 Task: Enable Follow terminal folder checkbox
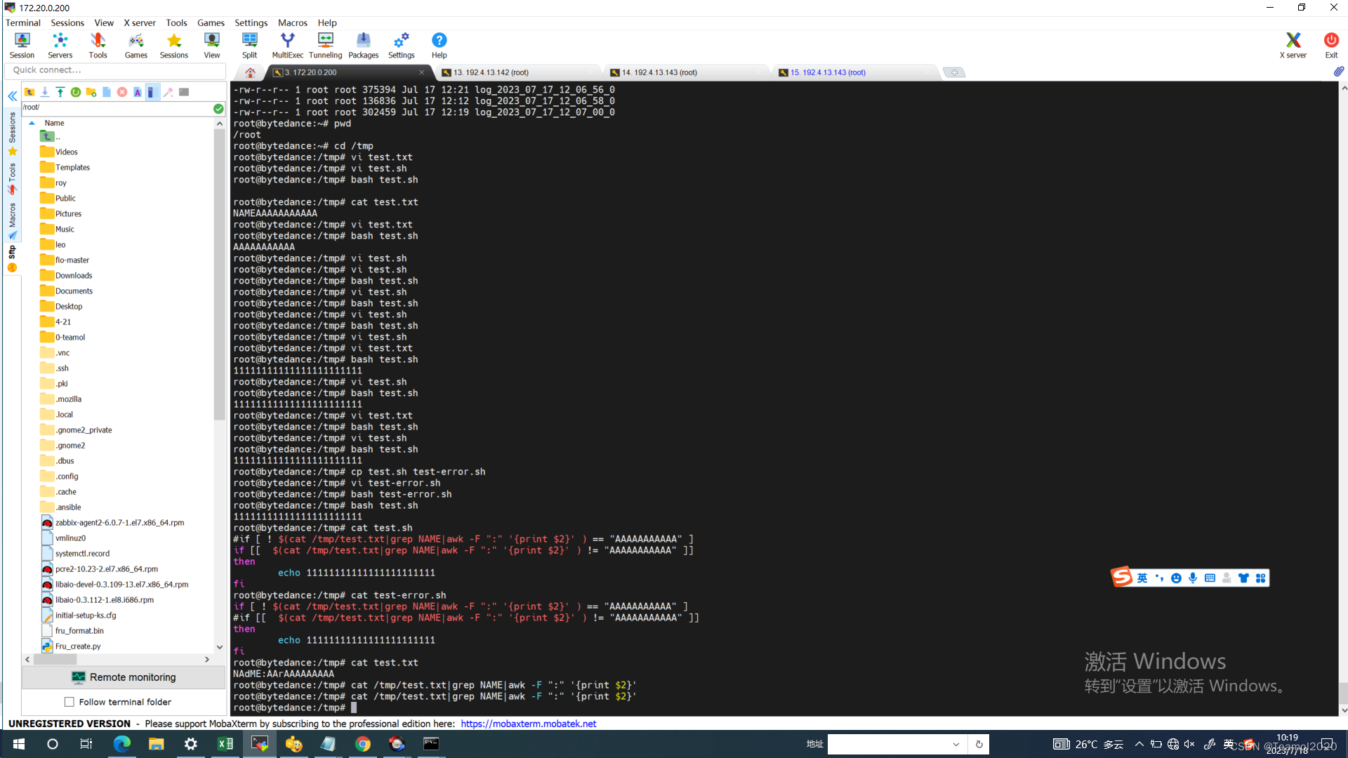pos(70,702)
